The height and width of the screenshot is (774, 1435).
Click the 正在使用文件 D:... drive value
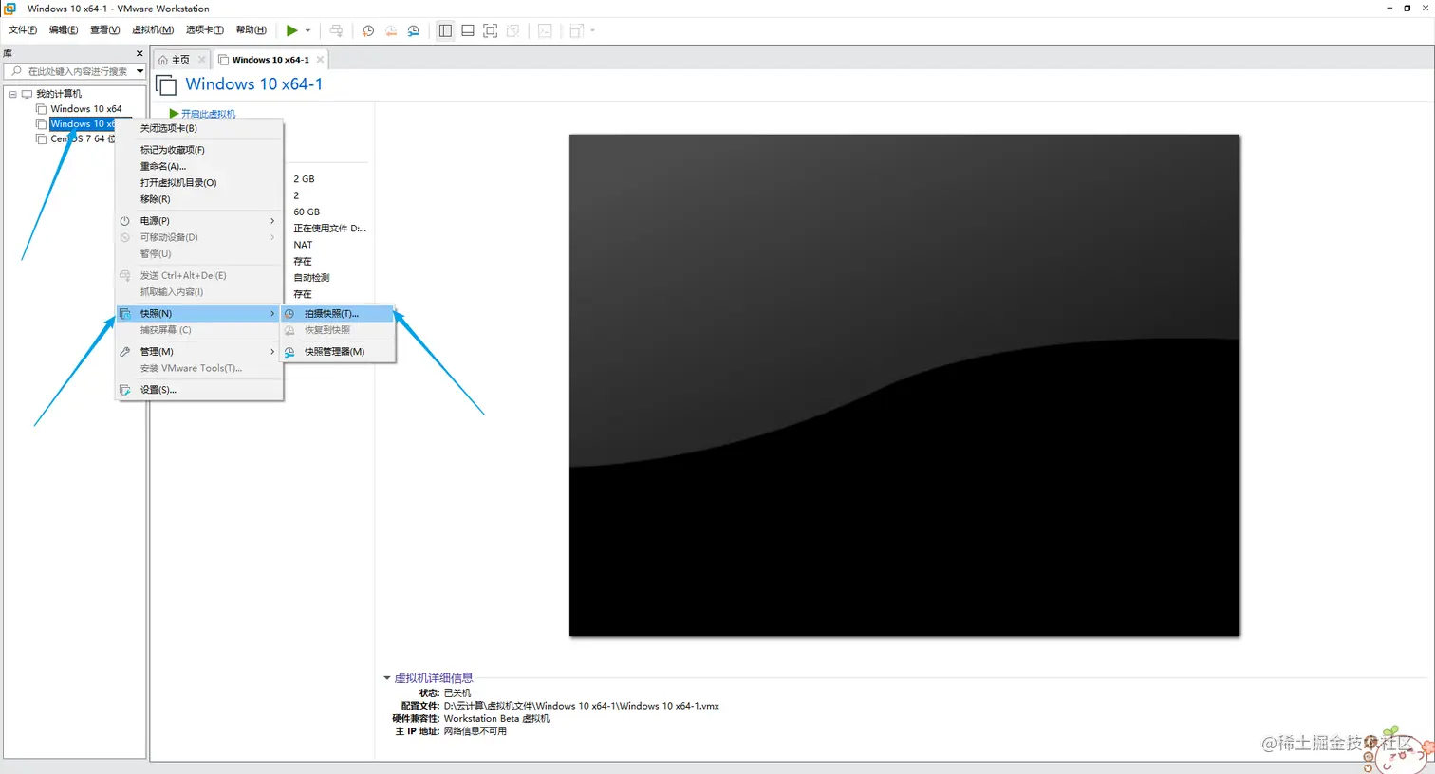329,229
